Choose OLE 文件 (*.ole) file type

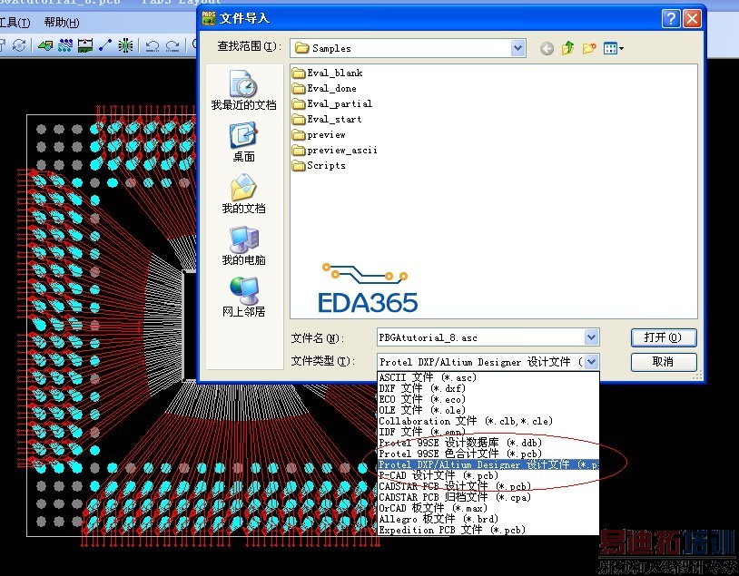point(488,410)
